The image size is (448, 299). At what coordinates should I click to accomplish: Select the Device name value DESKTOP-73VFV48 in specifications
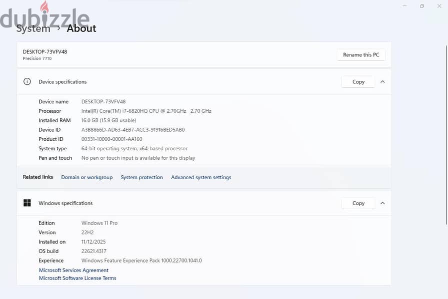(103, 101)
